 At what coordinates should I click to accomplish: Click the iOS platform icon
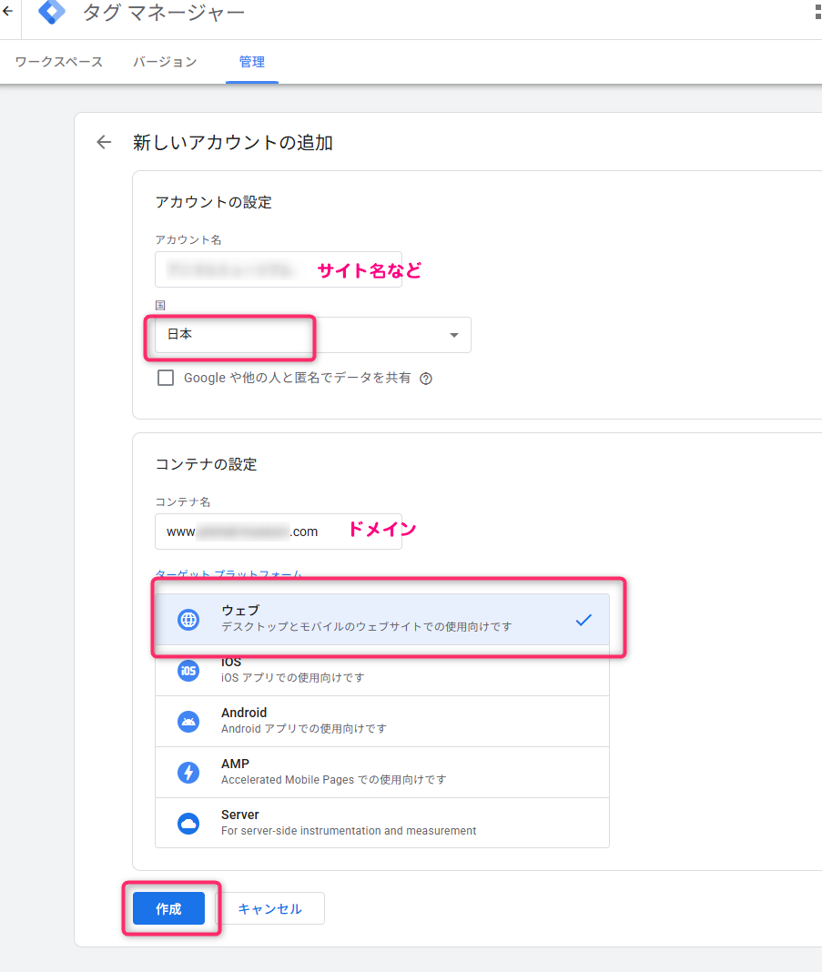(x=188, y=671)
